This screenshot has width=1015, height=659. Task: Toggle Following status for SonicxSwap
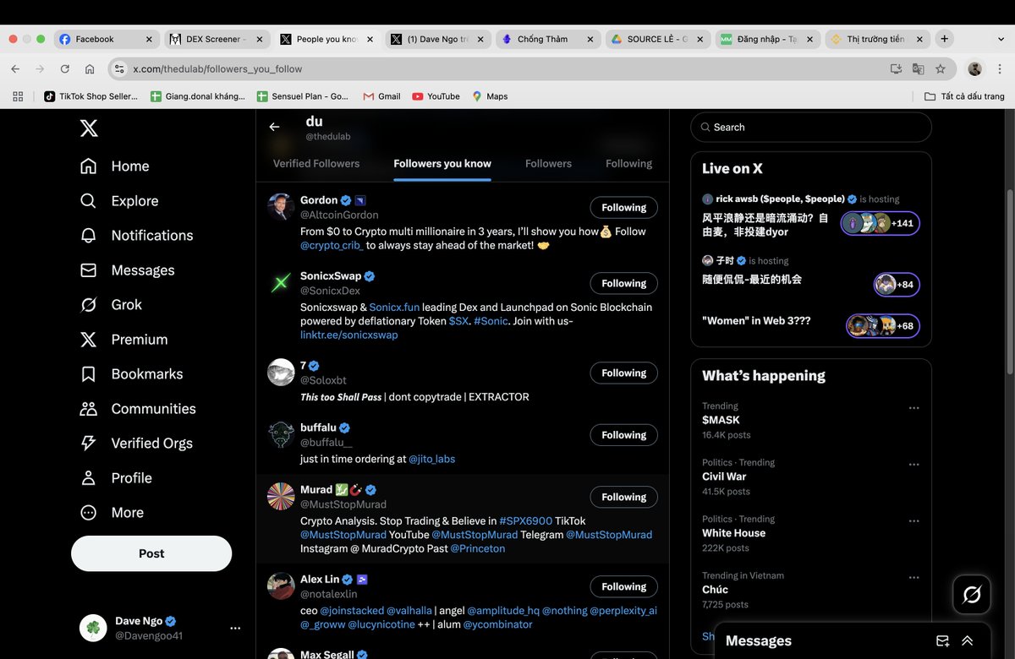tap(623, 283)
